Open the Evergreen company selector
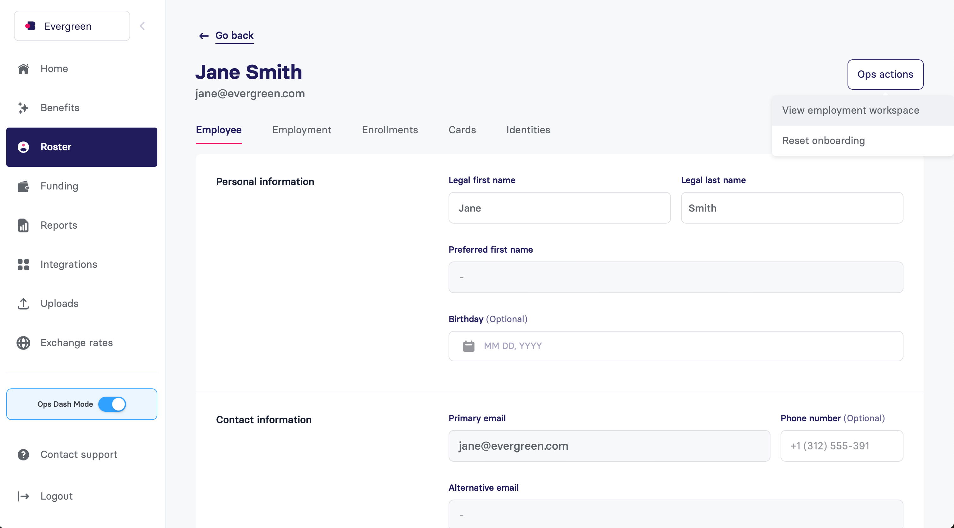Image resolution: width=954 pixels, height=528 pixels. [72, 26]
